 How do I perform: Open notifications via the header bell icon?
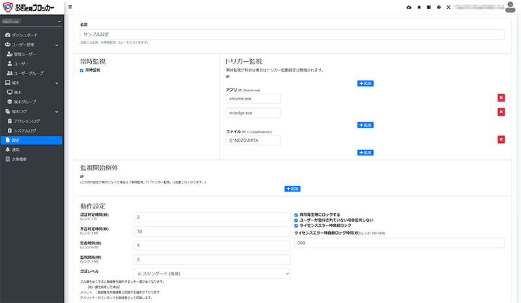point(419,7)
